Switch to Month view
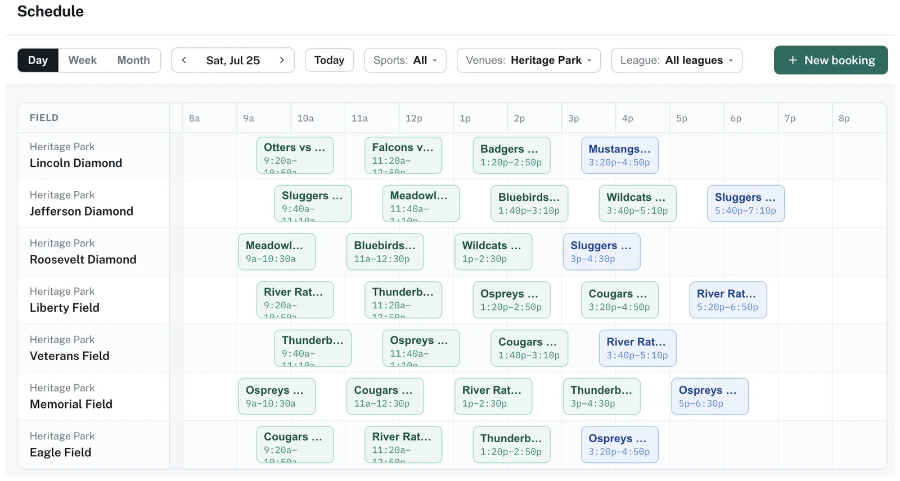Screen dimensions: 900x481 [133, 60]
